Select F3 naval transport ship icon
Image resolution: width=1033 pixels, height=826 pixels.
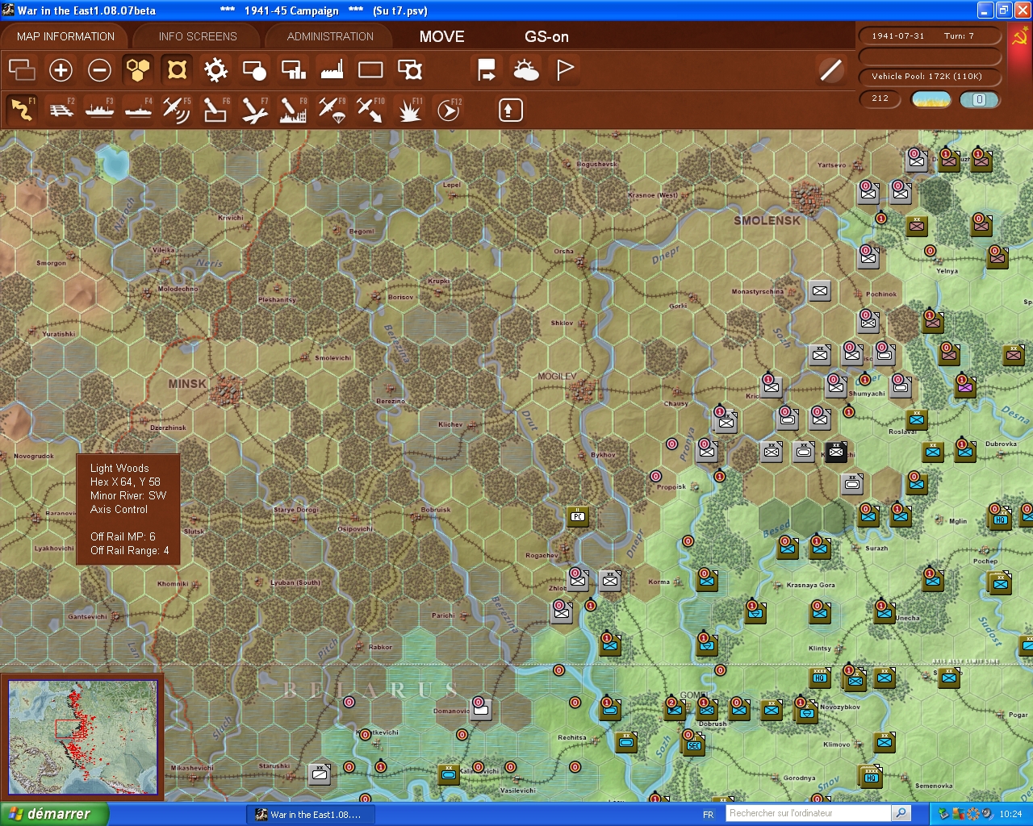click(x=99, y=110)
